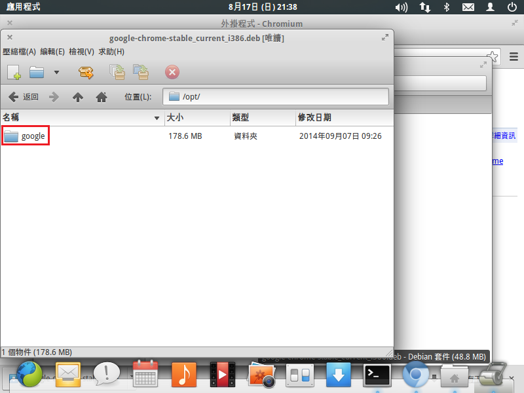Open the 檢視(V) menu
Screen dimensions: 524x393
coord(81,52)
